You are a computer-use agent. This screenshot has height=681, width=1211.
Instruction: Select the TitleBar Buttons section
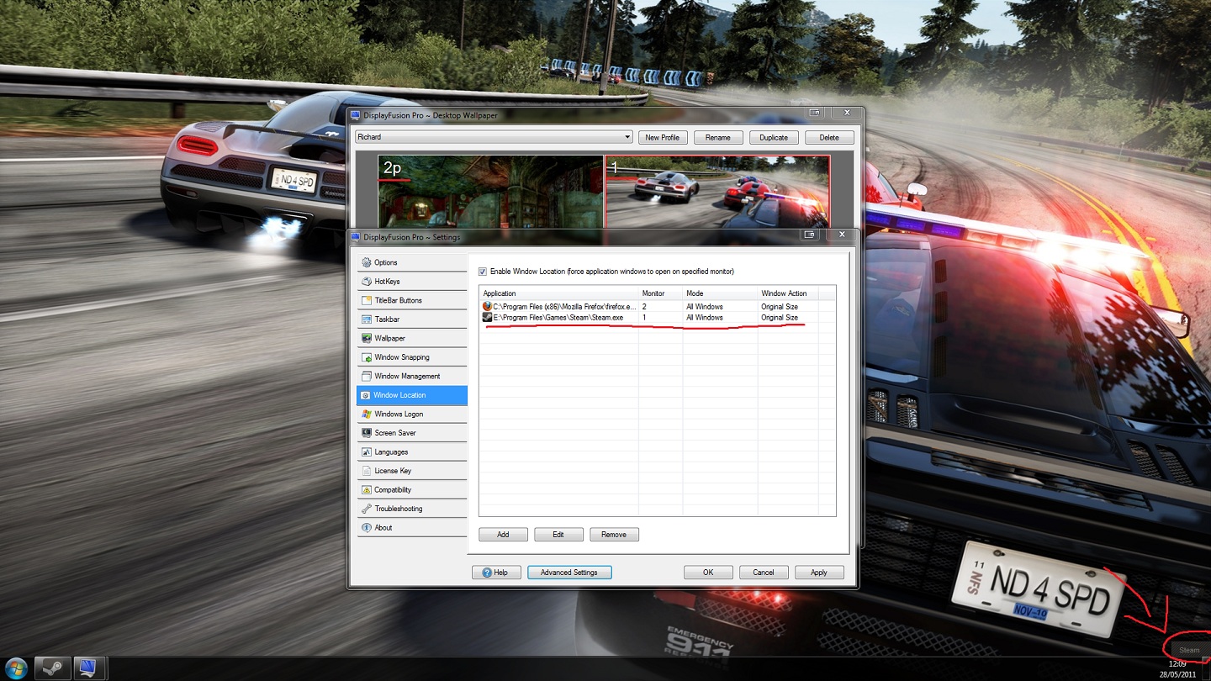pos(411,300)
